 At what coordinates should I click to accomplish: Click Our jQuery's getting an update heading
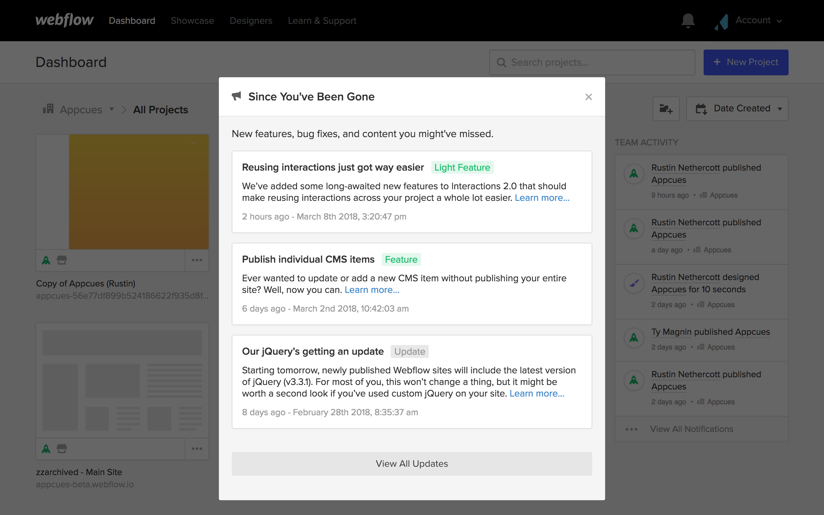[313, 351]
